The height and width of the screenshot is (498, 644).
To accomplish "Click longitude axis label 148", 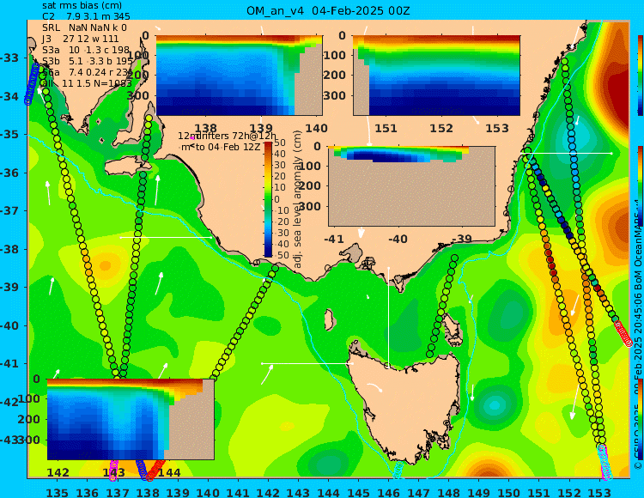I will coord(448,492).
